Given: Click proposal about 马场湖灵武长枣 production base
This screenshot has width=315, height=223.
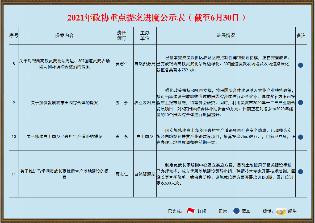Looking at the screenshot, I should (x=65, y=174).
